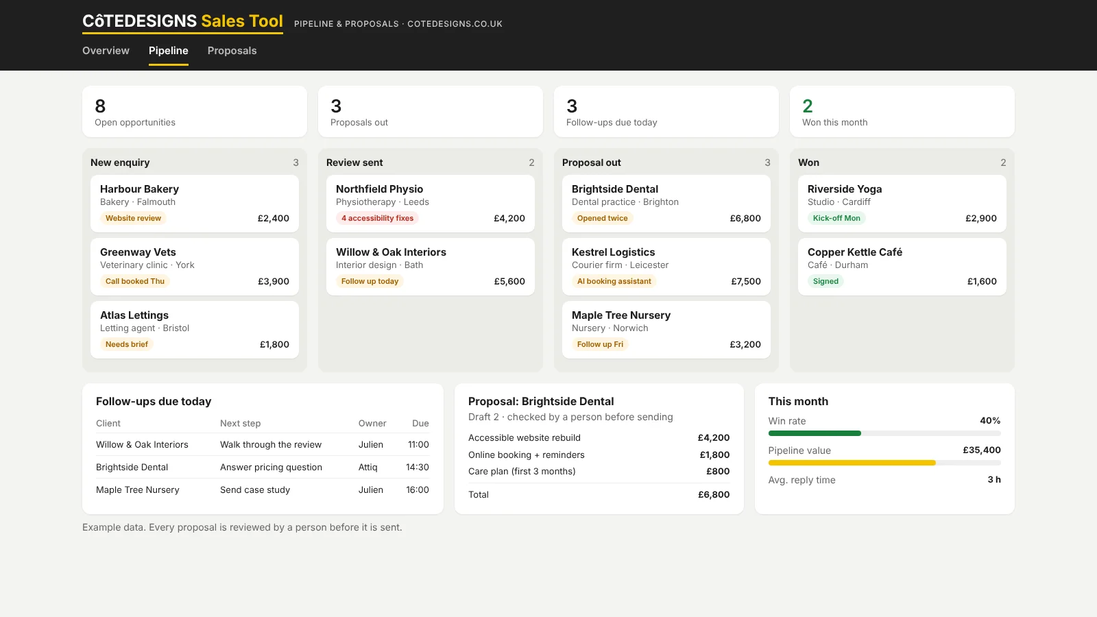1097x617 pixels.
Task: Open the Greenway Vets opportunity
Action: [195, 267]
